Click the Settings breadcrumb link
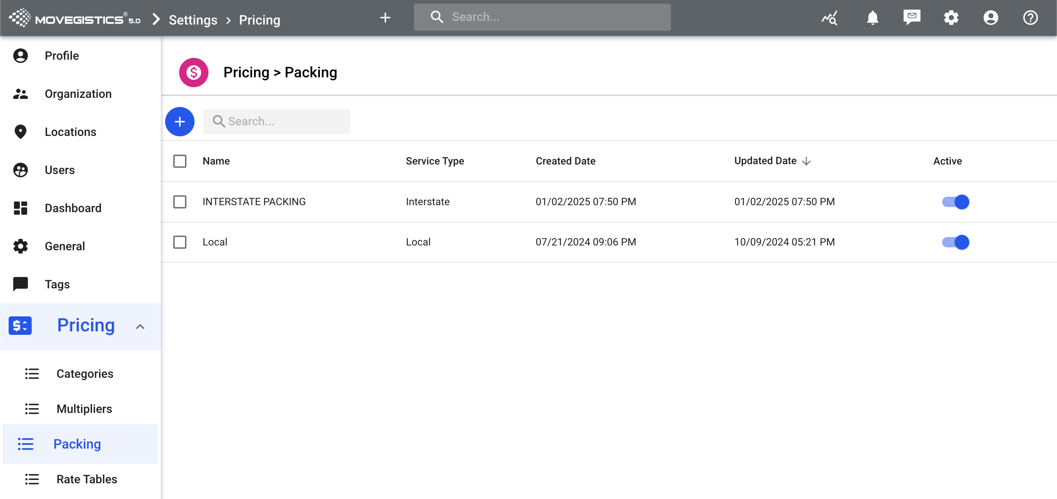1057x499 pixels. point(193,20)
